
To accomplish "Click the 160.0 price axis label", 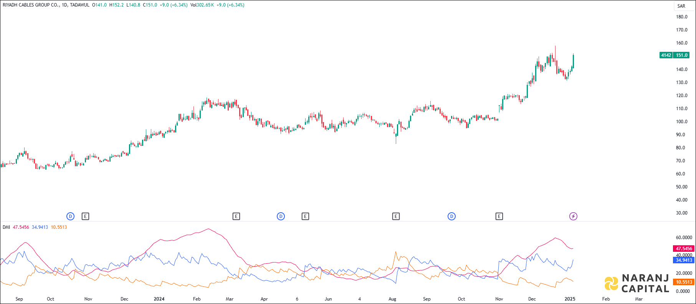I will pyautogui.click(x=682, y=43).
